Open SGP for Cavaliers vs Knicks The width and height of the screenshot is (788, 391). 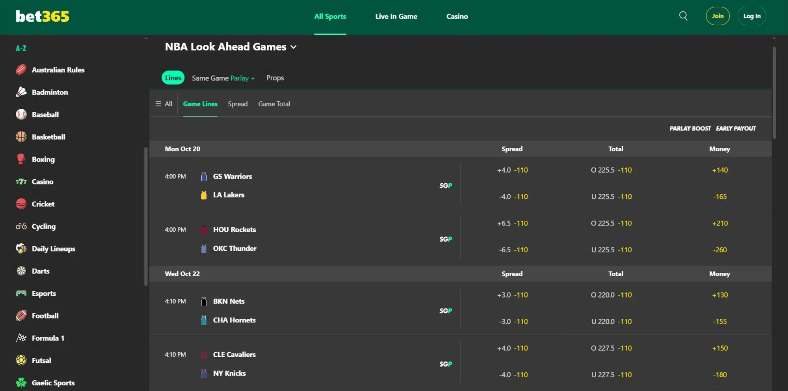point(446,364)
